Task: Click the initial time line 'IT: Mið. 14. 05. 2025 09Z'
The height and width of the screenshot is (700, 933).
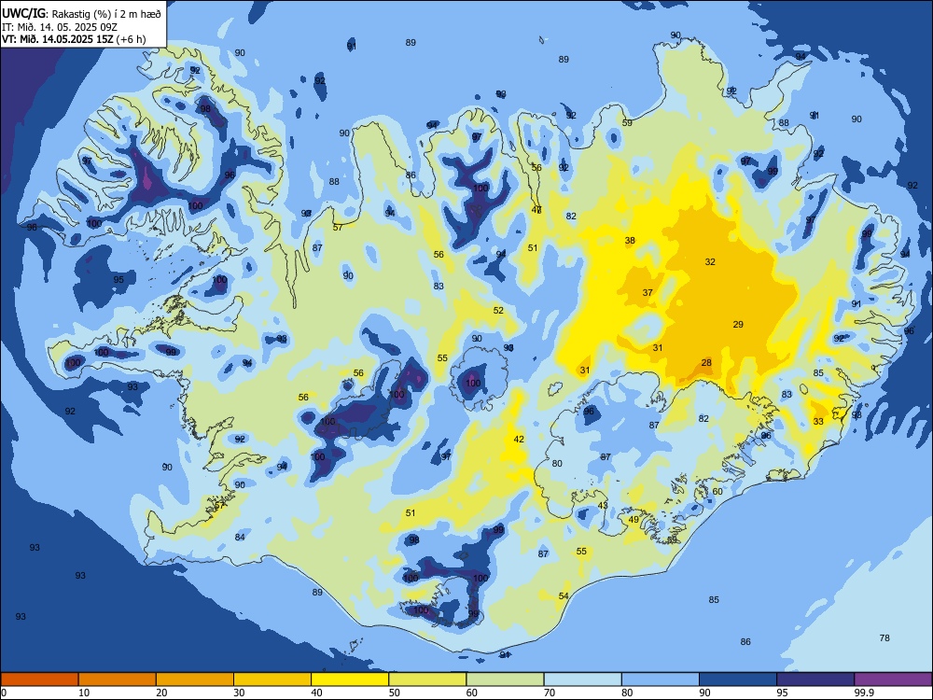Action: click(60, 27)
